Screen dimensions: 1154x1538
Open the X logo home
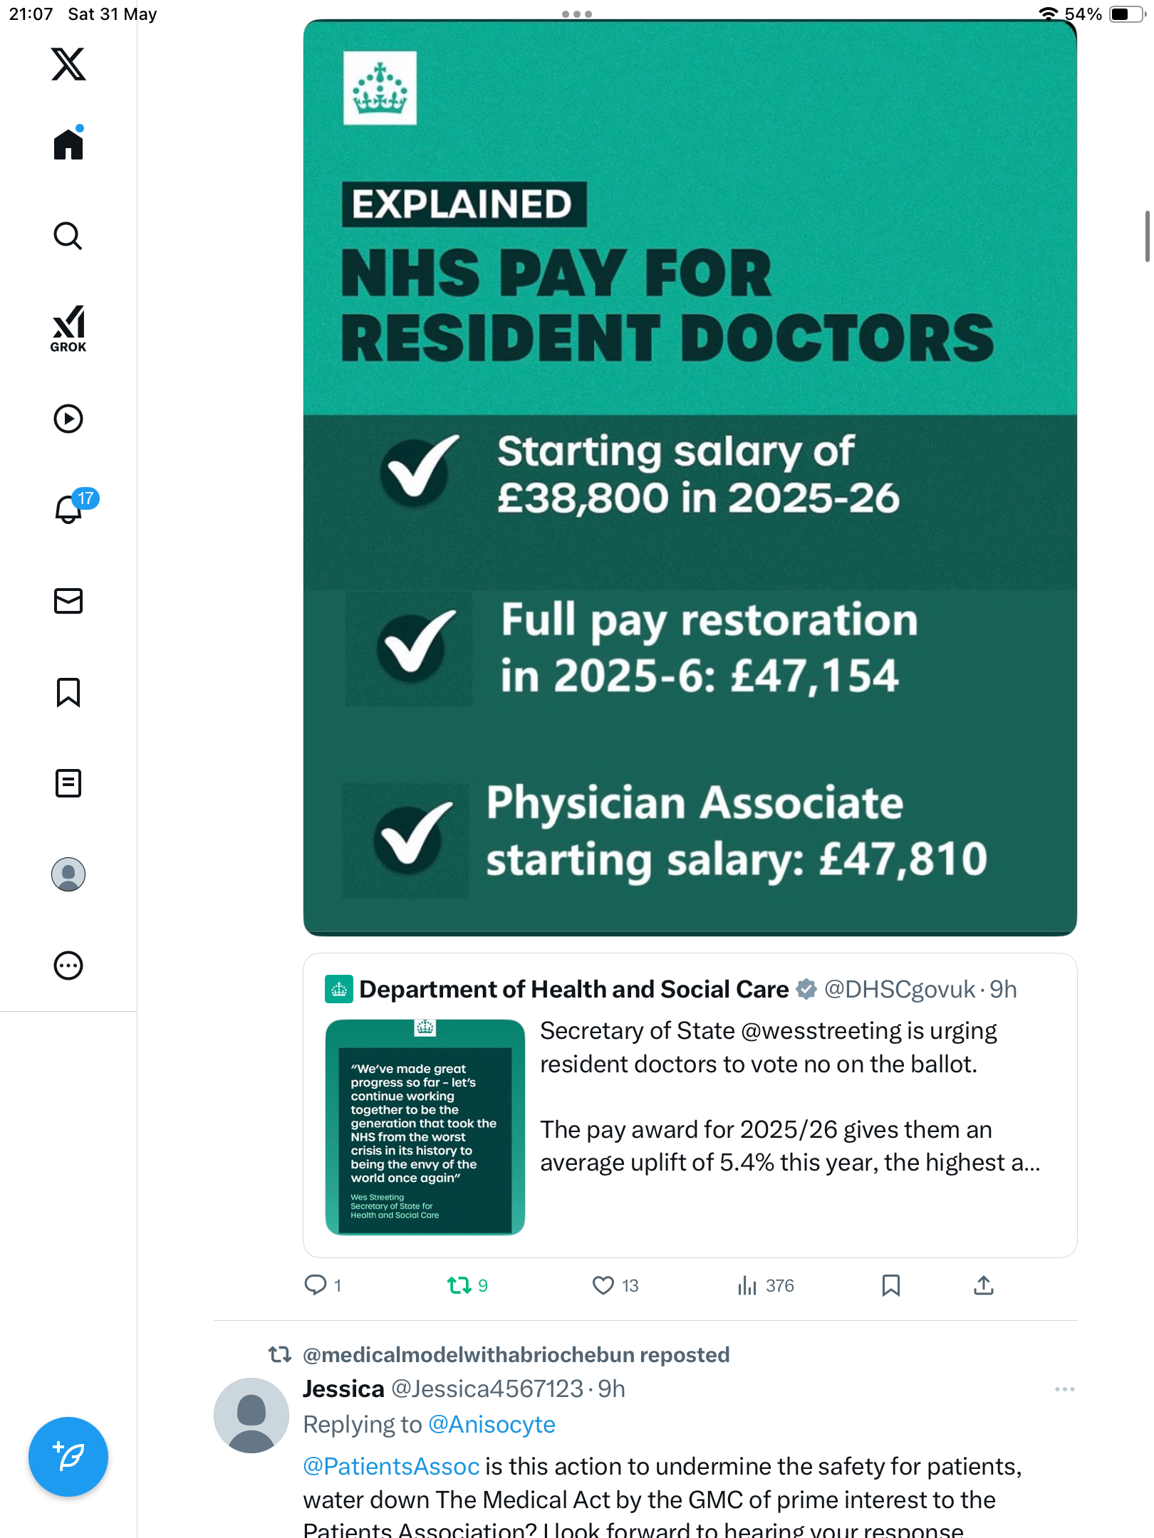point(68,64)
